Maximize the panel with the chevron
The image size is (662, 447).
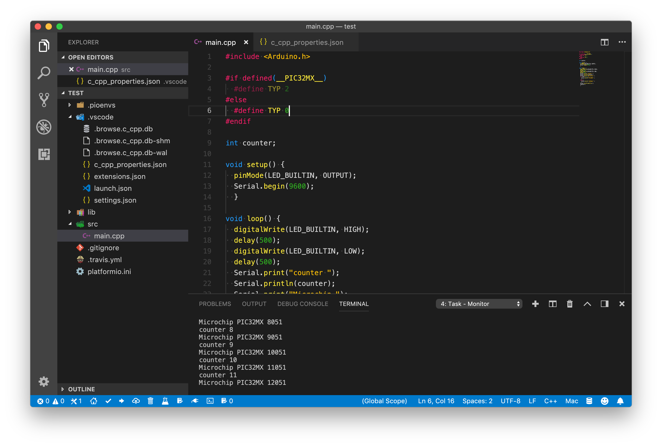[587, 304]
